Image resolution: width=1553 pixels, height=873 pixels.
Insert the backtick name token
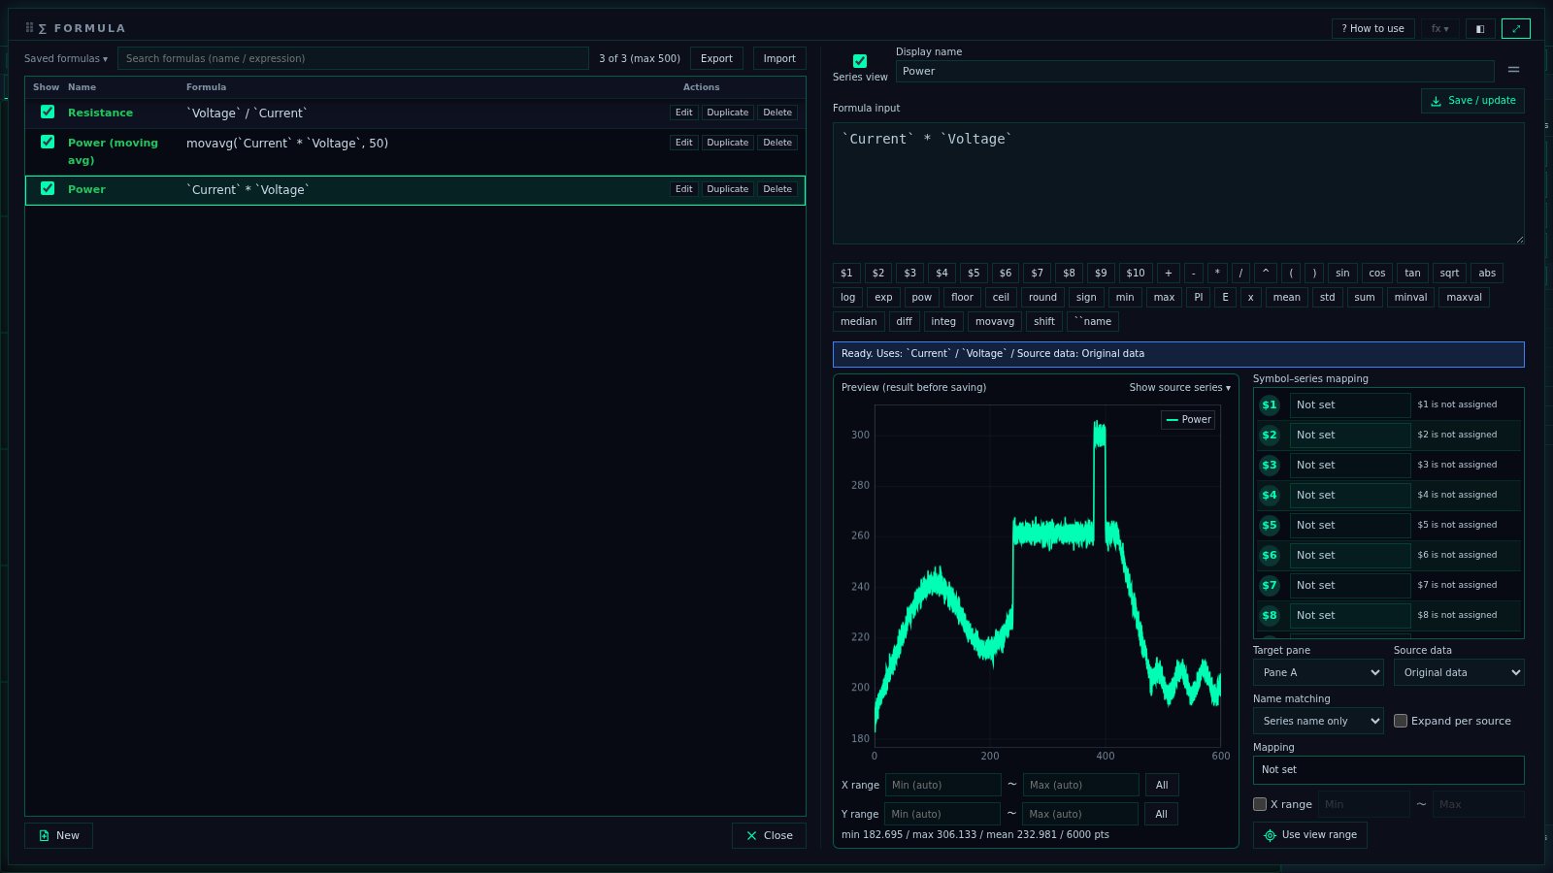coord(1093,322)
